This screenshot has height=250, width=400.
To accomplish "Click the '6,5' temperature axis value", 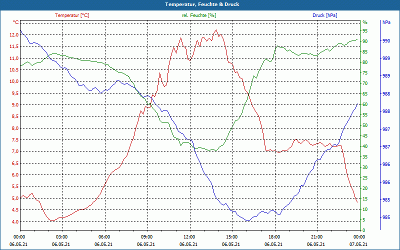I will coord(15,163).
